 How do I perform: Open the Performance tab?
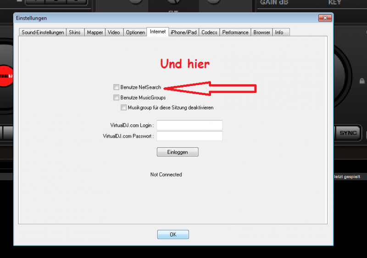pyautogui.click(x=235, y=32)
